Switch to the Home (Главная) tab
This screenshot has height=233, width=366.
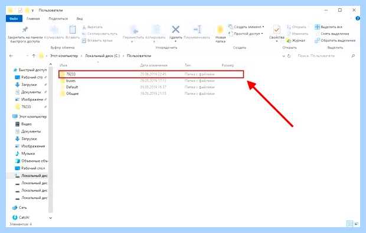coord(33,19)
